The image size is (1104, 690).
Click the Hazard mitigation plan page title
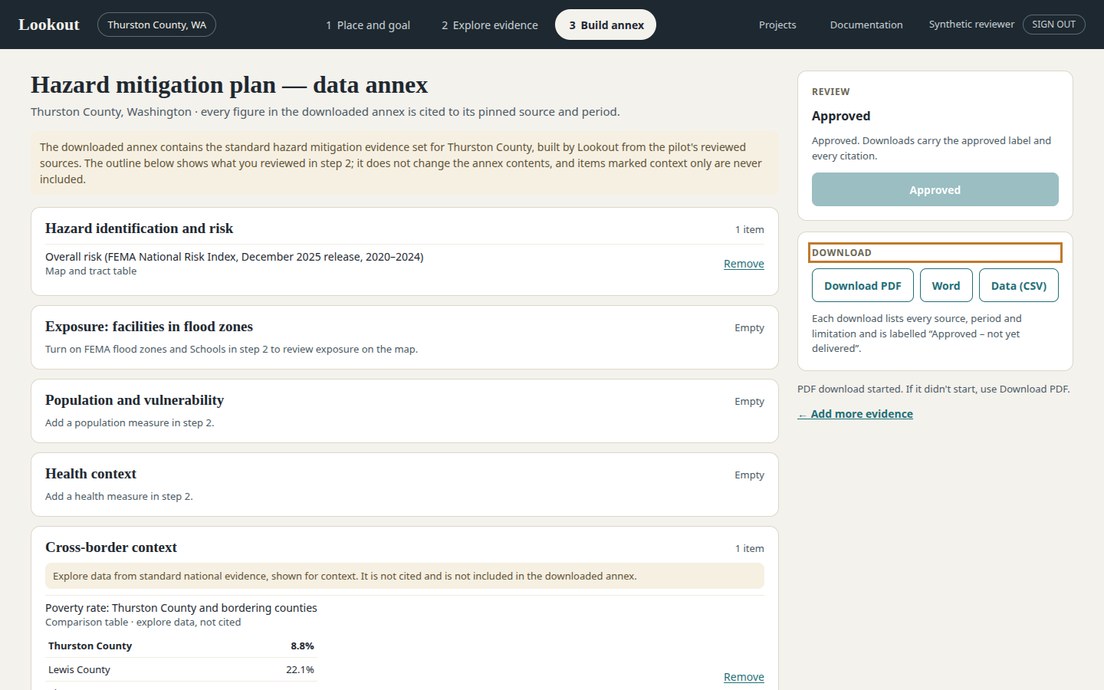point(229,85)
